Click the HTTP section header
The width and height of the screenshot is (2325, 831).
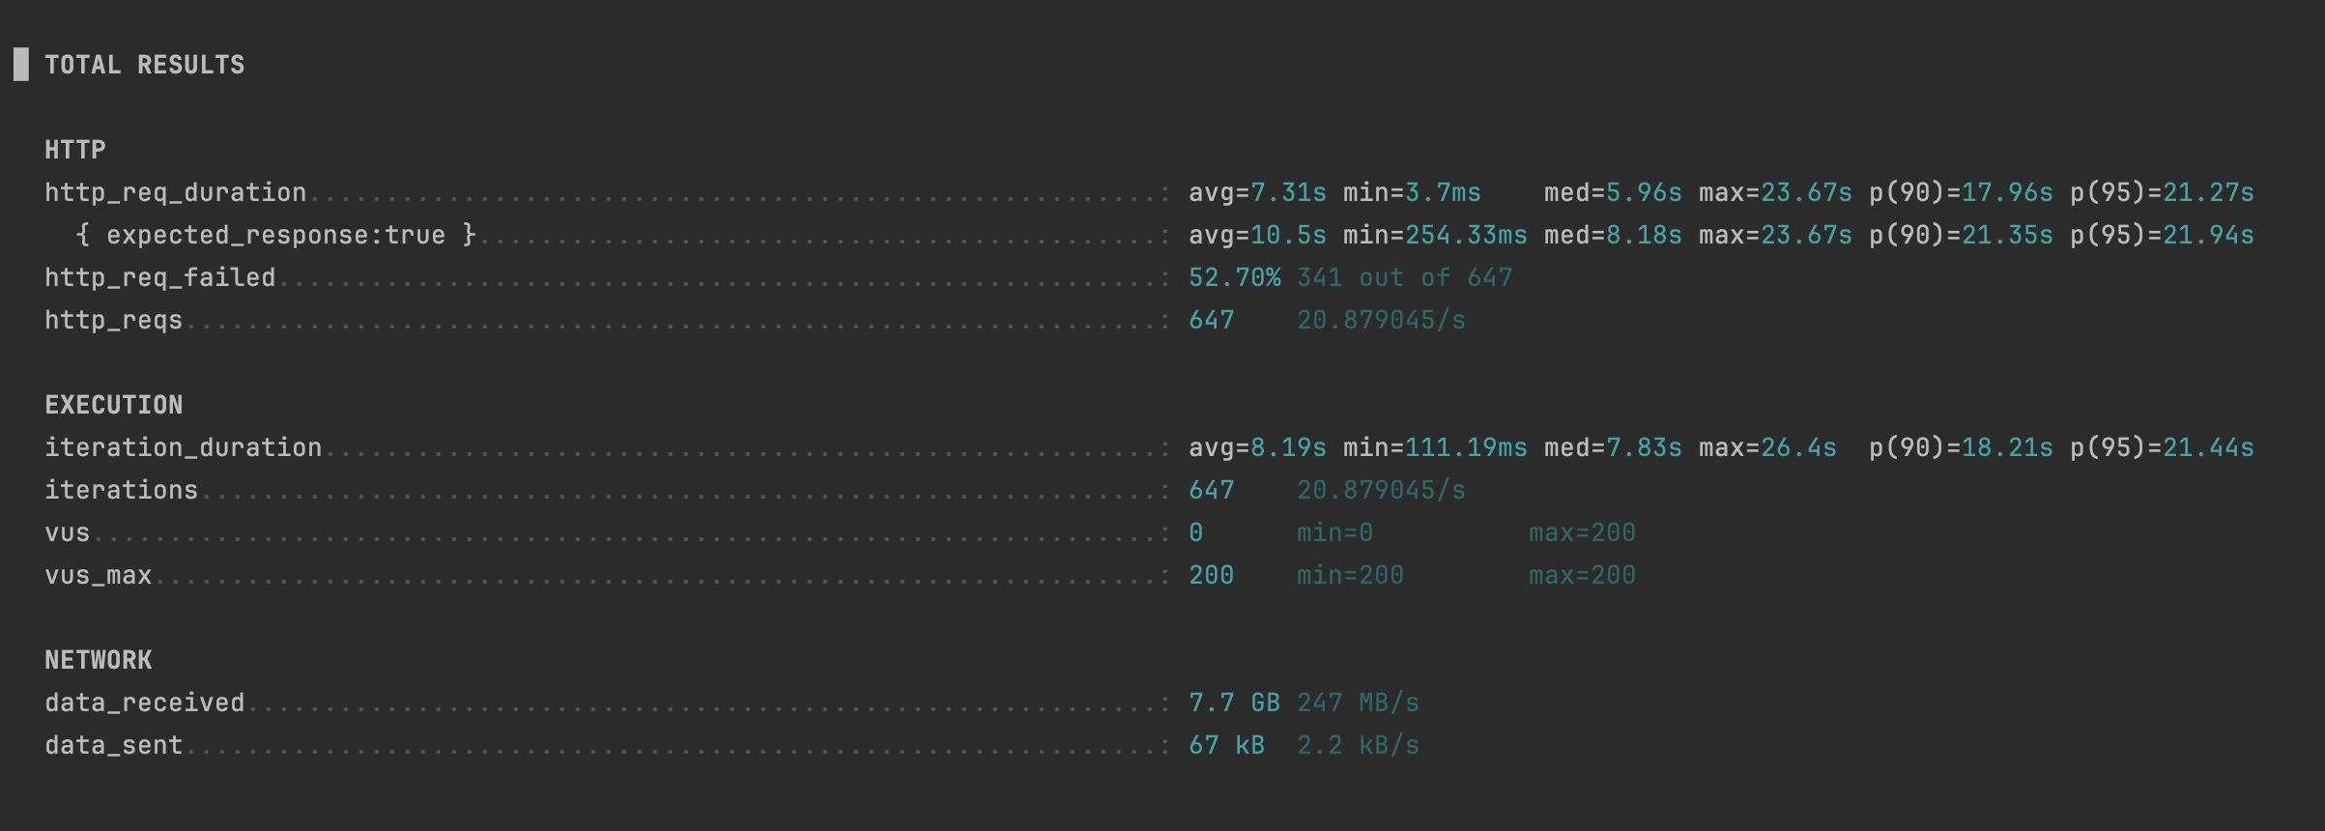(75, 150)
